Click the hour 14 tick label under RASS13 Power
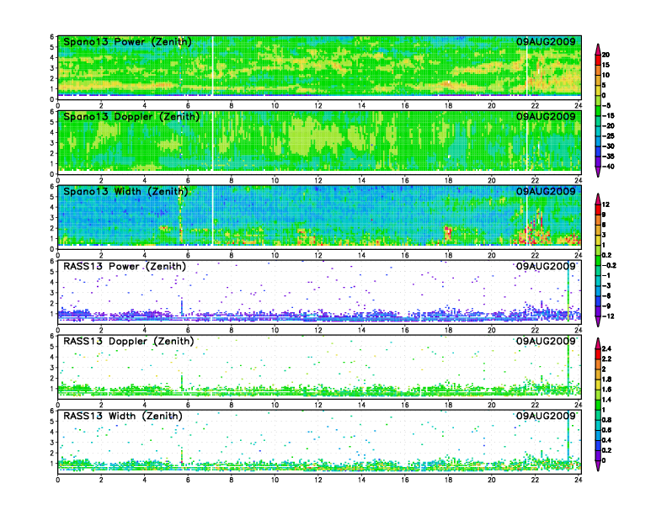The height and width of the screenshot is (515, 667). coord(361,330)
